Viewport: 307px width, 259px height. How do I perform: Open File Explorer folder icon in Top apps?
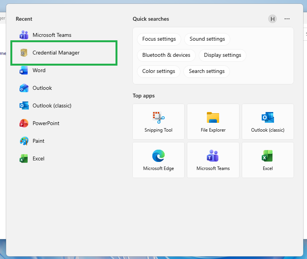[213, 117]
